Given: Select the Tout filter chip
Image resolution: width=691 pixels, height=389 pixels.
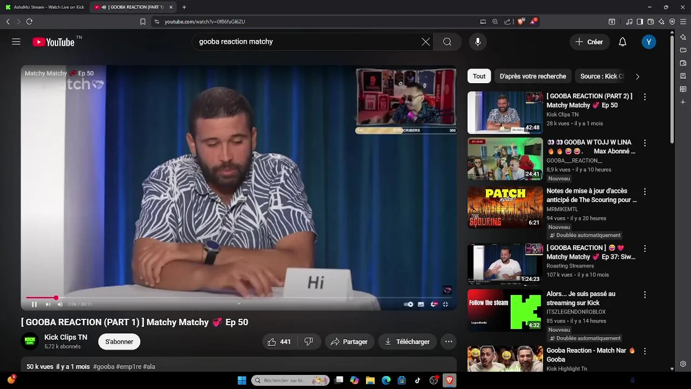Looking at the screenshot, I should (x=479, y=76).
